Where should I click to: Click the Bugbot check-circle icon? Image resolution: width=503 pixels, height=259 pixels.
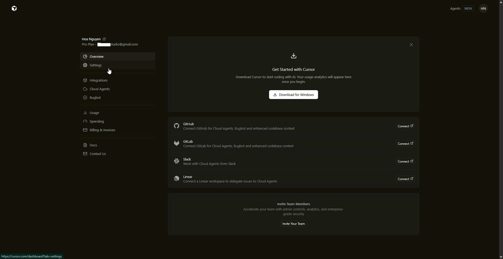click(x=85, y=98)
